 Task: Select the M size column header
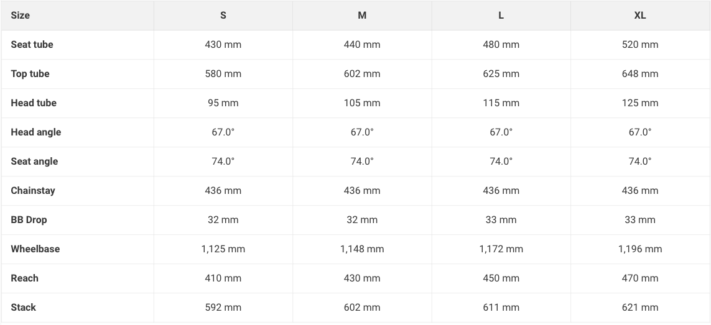(x=362, y=16)
